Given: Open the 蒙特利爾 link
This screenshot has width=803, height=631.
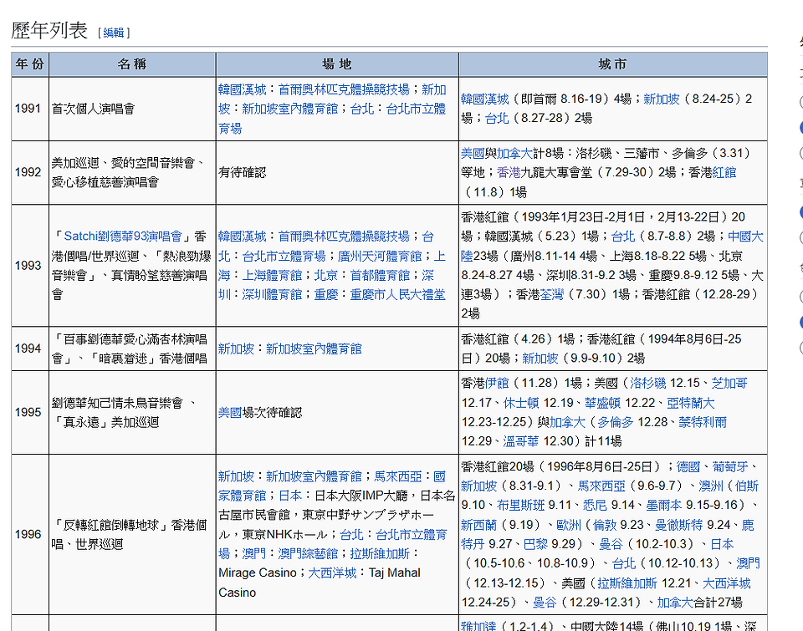Looking at the screenshot, I should [703, 422].
